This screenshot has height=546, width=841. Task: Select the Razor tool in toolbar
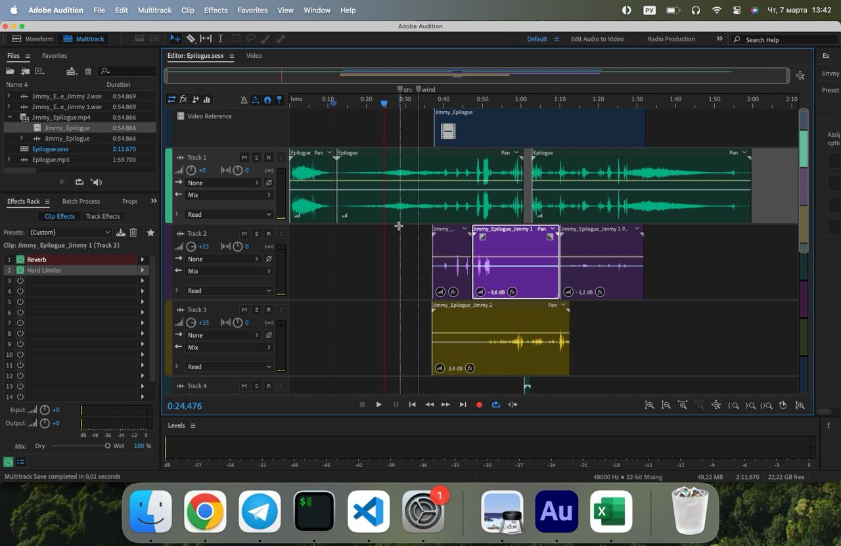191,39
